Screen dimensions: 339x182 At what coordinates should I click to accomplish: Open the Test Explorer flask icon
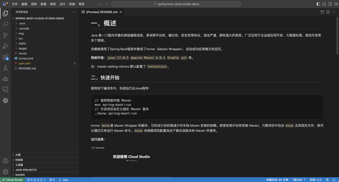click(x=5, y=67)
